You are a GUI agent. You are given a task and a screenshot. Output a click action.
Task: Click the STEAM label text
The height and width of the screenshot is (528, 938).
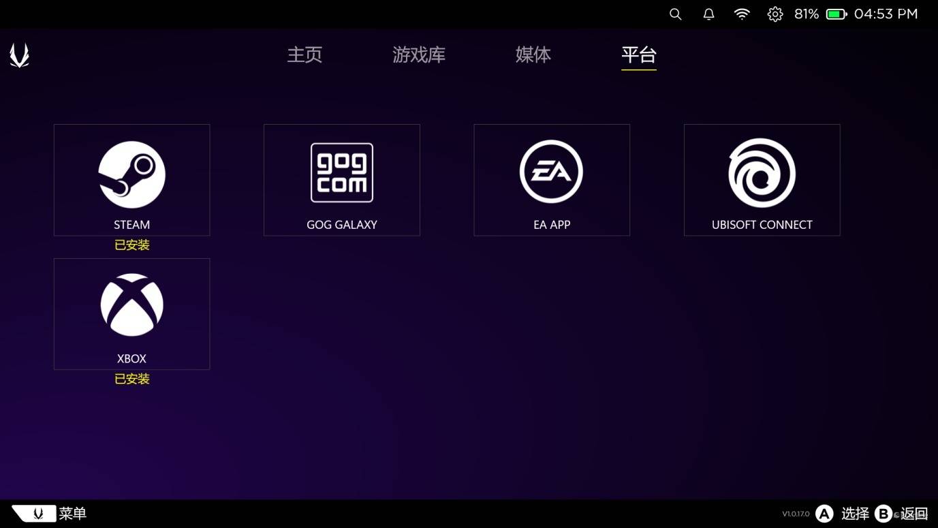tap(131, 225)
